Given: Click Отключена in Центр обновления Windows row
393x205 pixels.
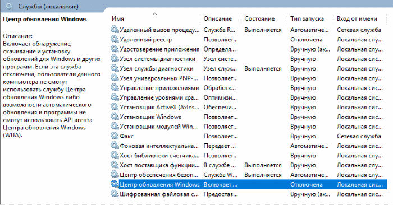Looking at the screenshot, I should tap(307, 184).
